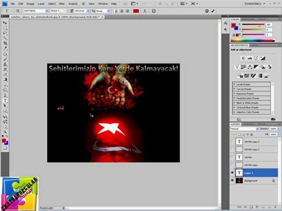The width and height of the screenshot is (282, 211).
Task: Toggle the Character and Paragraph panels
Action: (154, 11)
